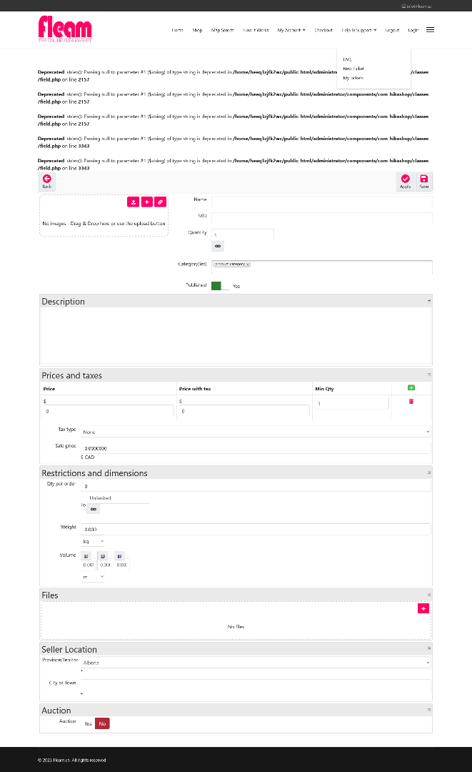Open the Tax type dropdown
472x772 pixels.
click(256, 432)
